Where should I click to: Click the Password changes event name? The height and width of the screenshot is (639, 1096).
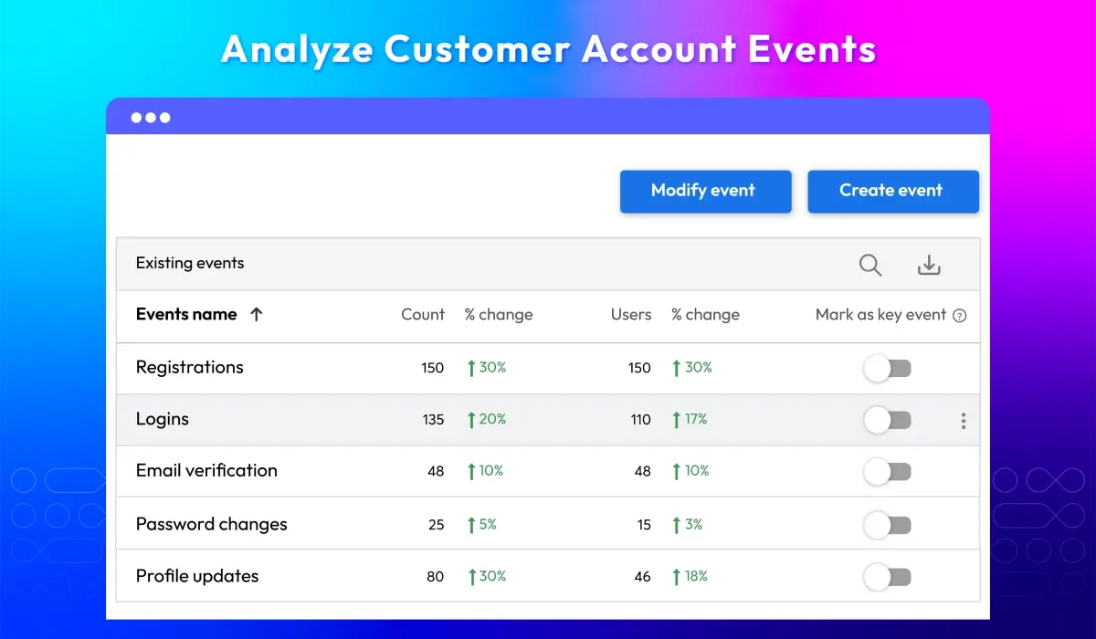(x=212, y=524)
